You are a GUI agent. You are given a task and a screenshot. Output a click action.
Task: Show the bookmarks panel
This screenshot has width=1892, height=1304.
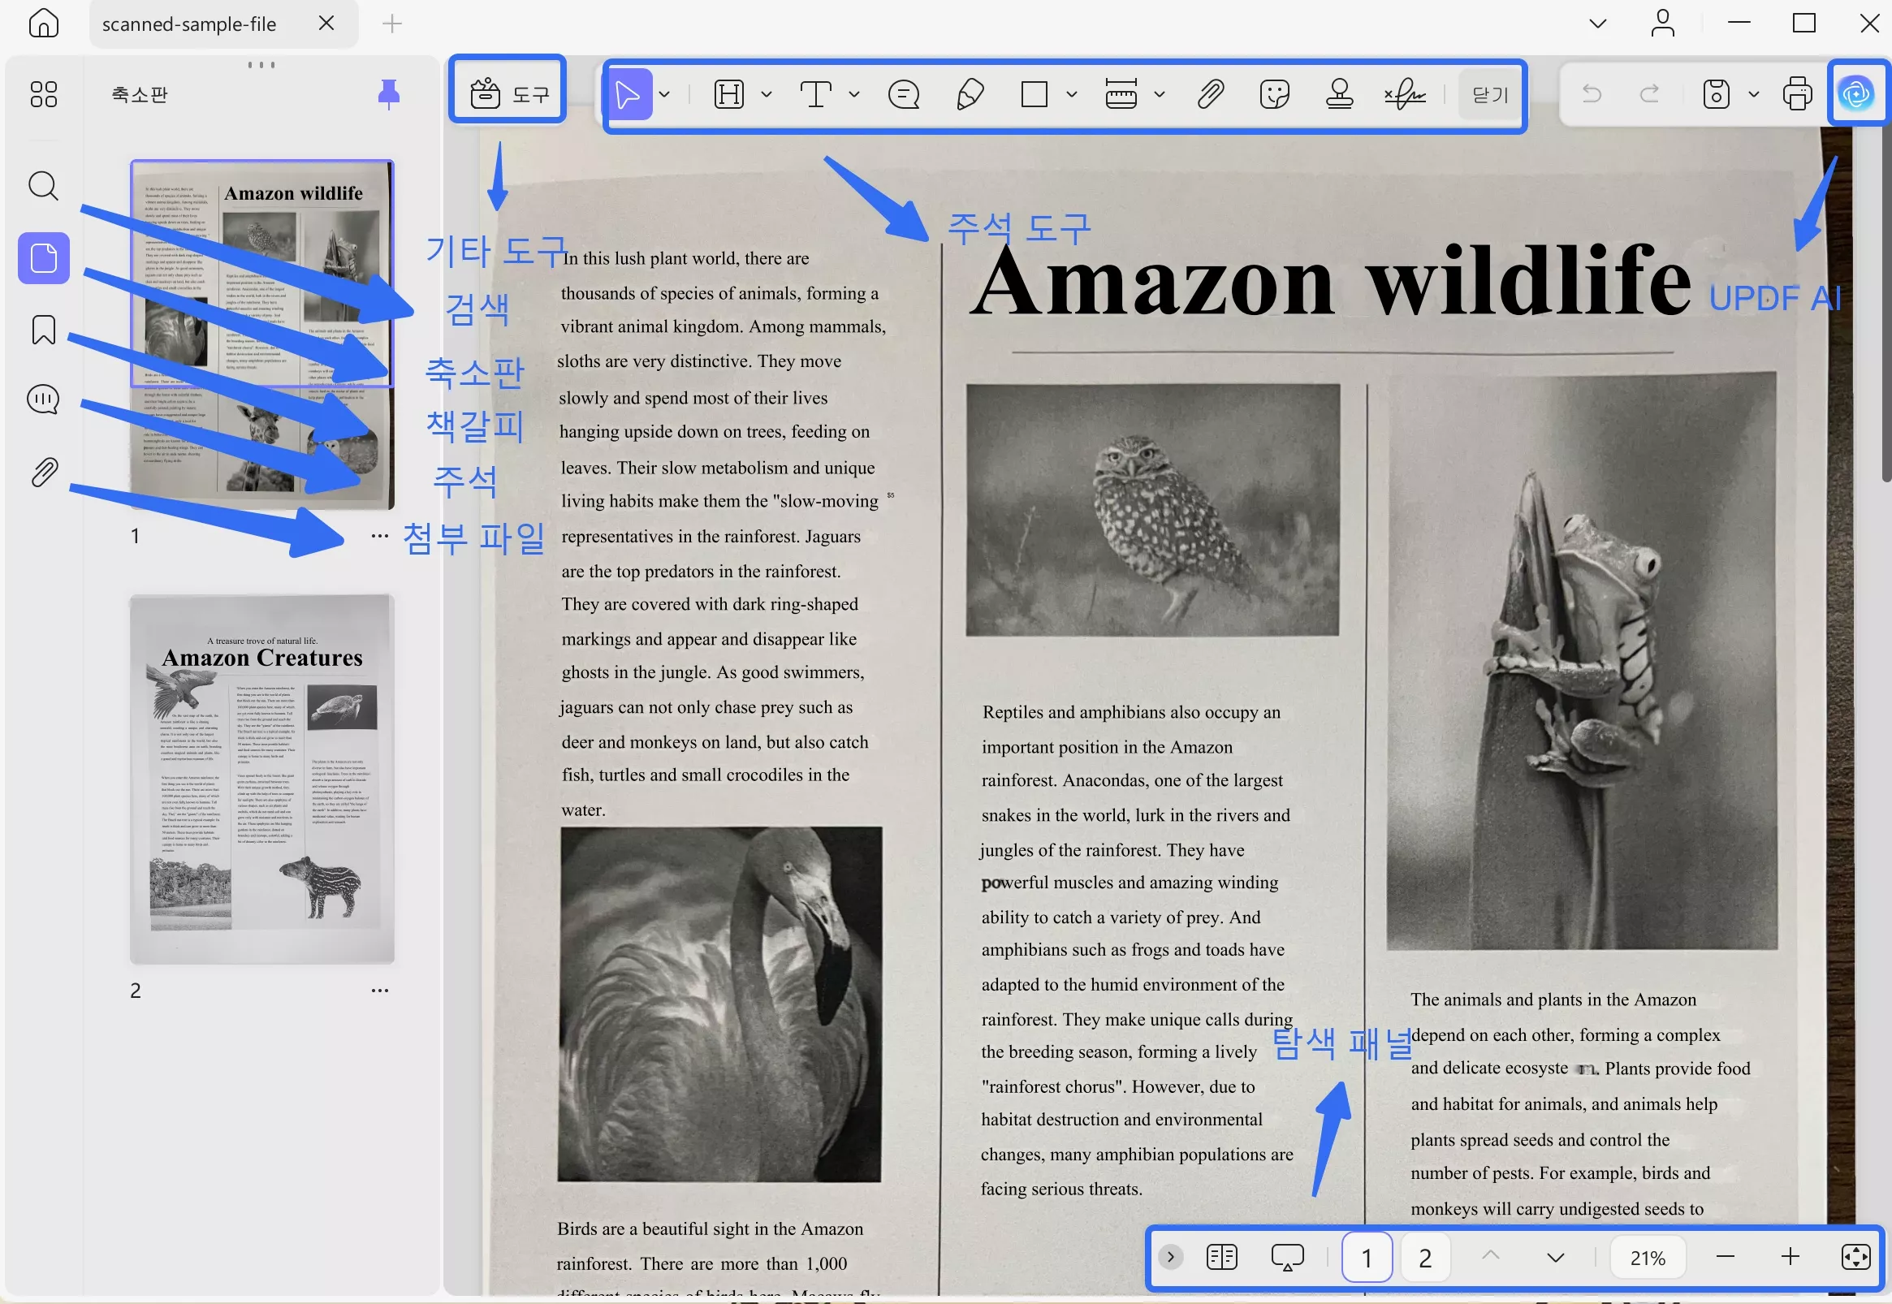click(43, 330)
